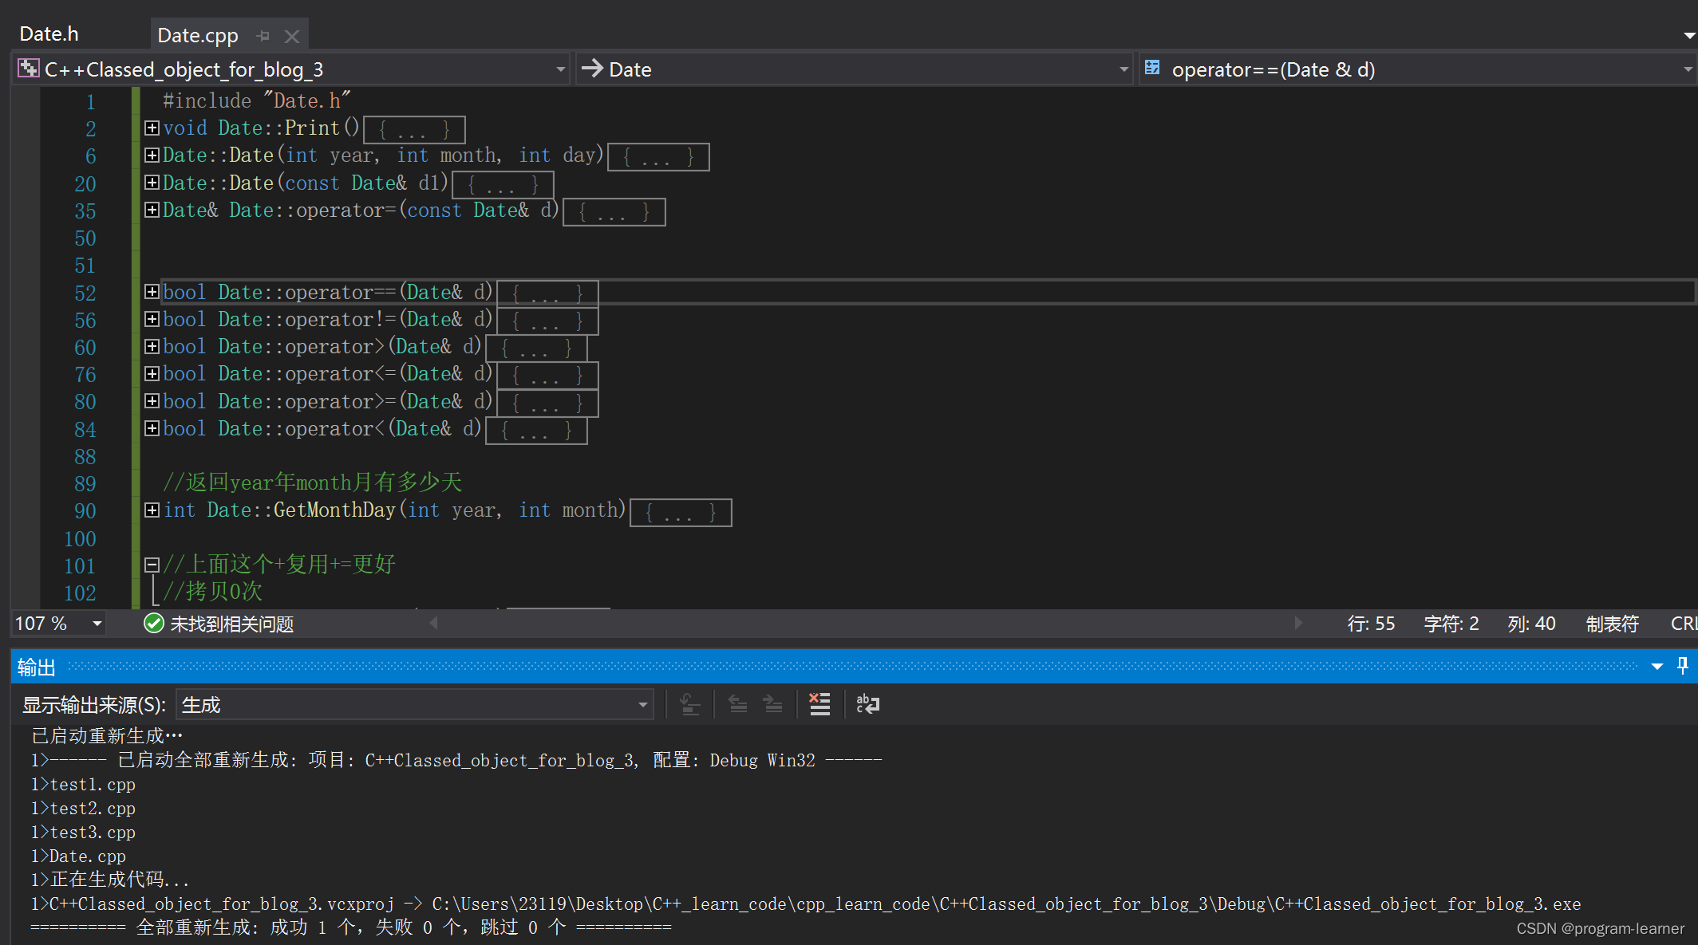The height and width of the screenshot is (945, 1698).
Task: Click collapsed { ... } box after GetMonthDay
Action: coord(681,512)
